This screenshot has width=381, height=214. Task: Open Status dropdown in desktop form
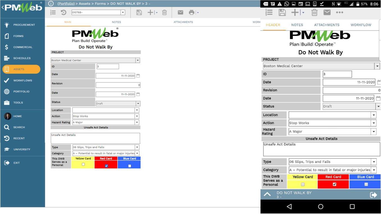[x=138, y=103]
